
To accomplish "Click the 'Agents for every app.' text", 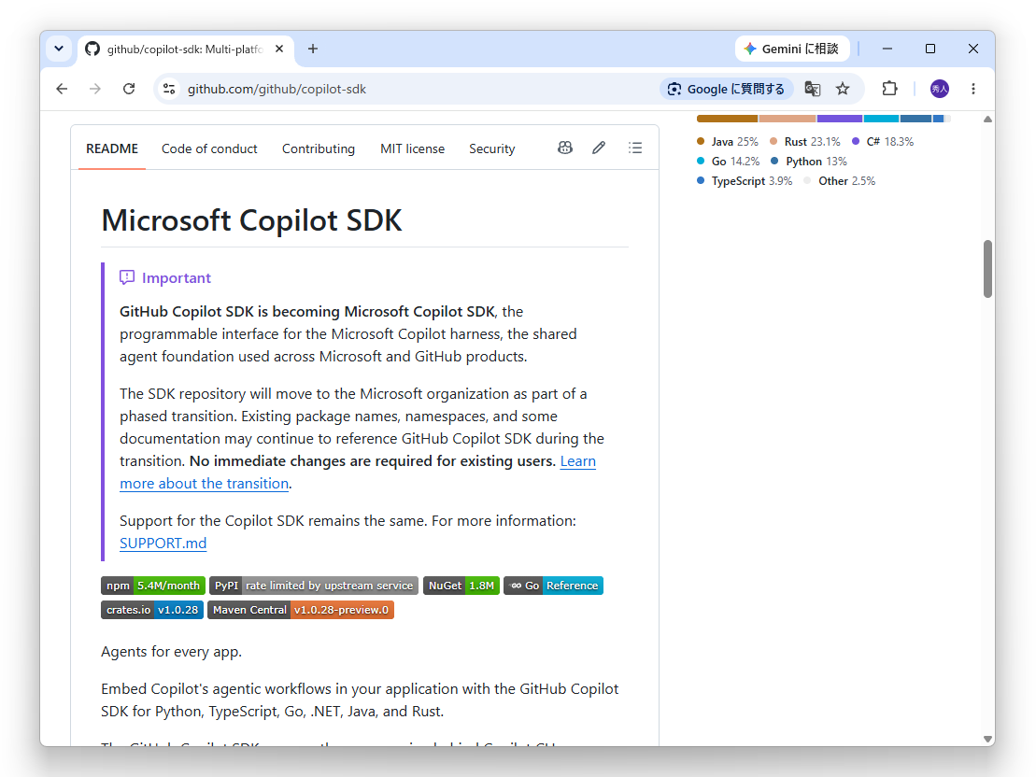I will (x=171, y=652).
